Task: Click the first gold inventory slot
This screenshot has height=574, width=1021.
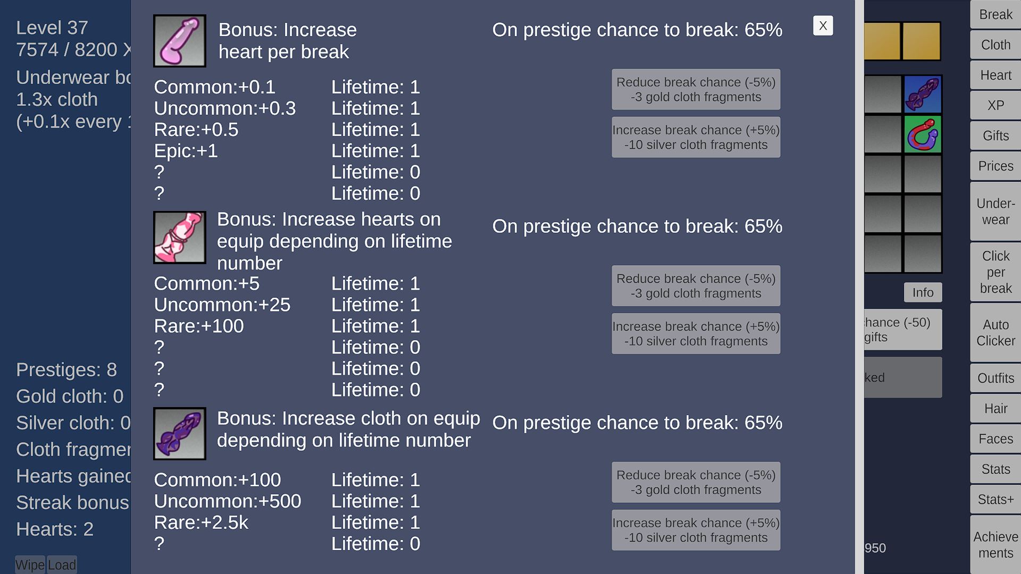Action: [882, 41]
